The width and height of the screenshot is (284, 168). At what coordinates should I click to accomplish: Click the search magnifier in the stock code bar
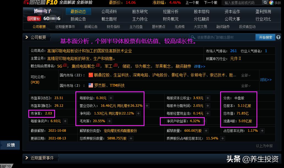click(265, 2)
